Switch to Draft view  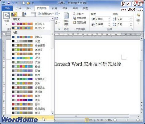[x=101, y=120]
